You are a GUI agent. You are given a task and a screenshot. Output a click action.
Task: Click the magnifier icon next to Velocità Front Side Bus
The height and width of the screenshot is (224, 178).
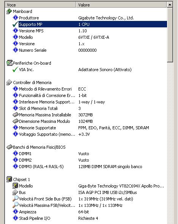[16, 199]
